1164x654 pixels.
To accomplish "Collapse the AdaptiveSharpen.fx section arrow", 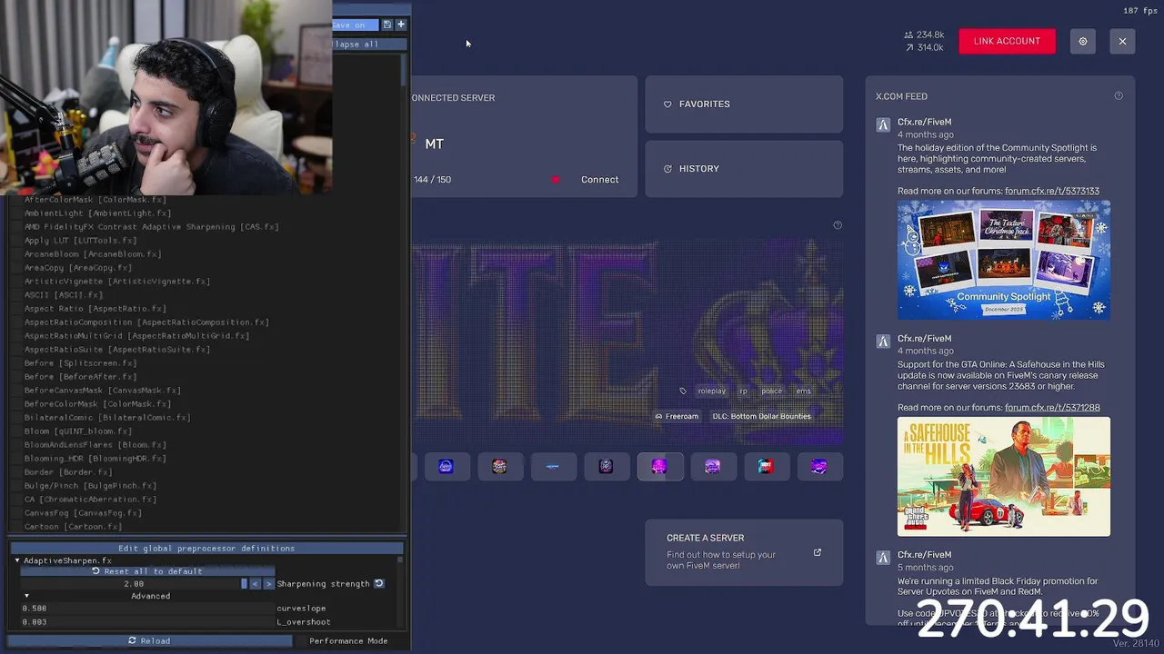I will coord(16,560).
